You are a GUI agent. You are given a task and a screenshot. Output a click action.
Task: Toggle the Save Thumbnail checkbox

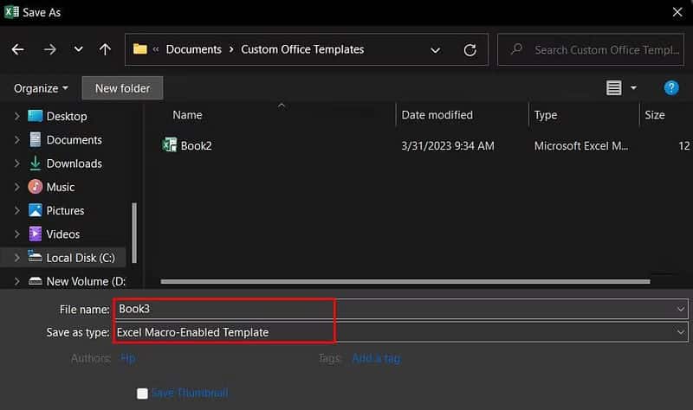click(x=142, y=394)
